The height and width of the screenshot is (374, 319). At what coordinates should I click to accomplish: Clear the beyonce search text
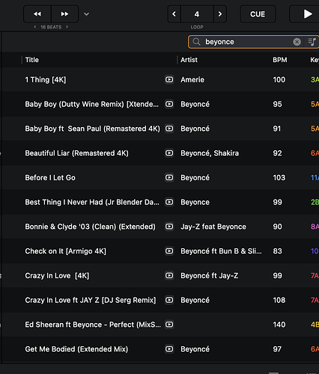coord(297,42)
